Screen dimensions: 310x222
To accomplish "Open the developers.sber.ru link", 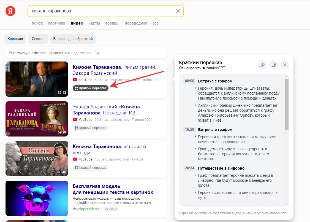I will coord(87,209).
